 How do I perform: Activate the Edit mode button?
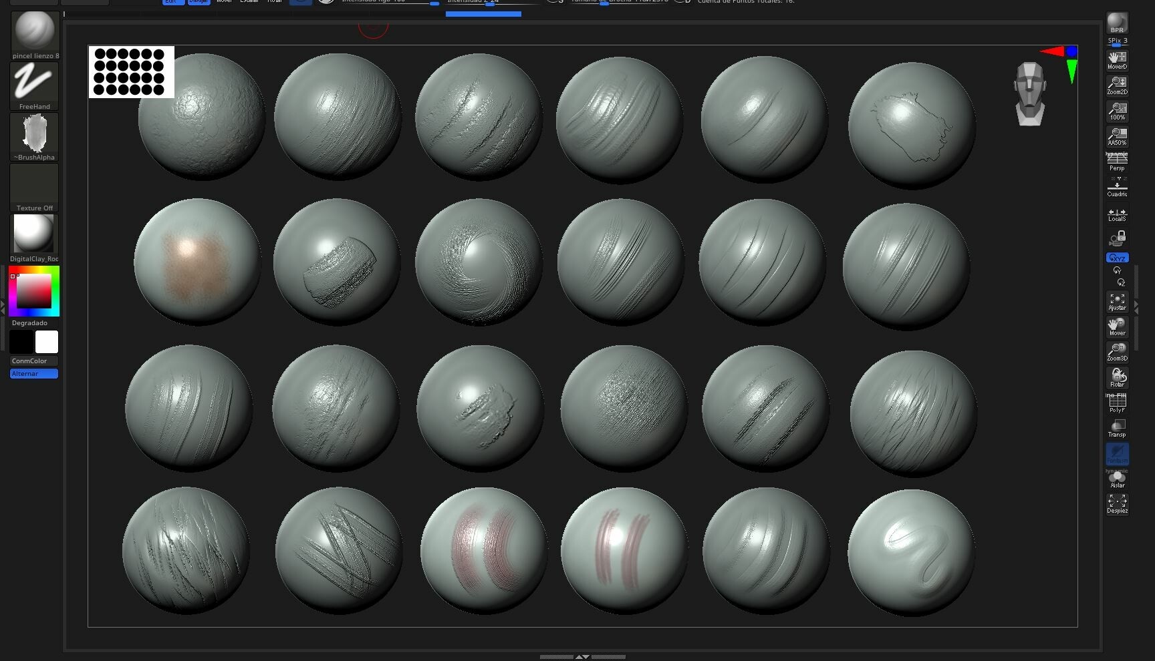click(172, 2)
